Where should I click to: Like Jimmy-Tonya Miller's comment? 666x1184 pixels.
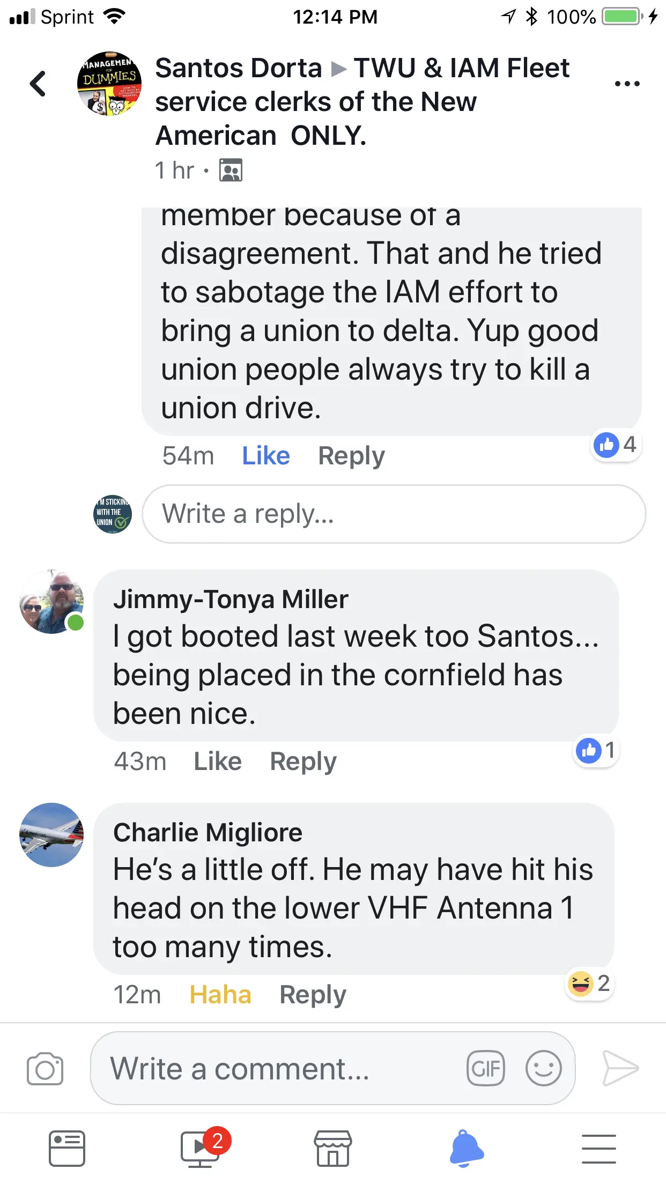click(218, 761)
